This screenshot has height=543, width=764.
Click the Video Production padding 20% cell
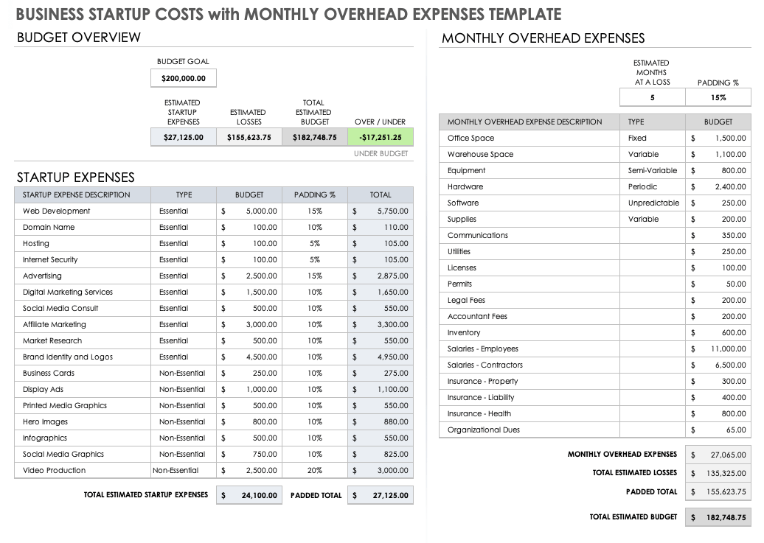tap(315, 471)
